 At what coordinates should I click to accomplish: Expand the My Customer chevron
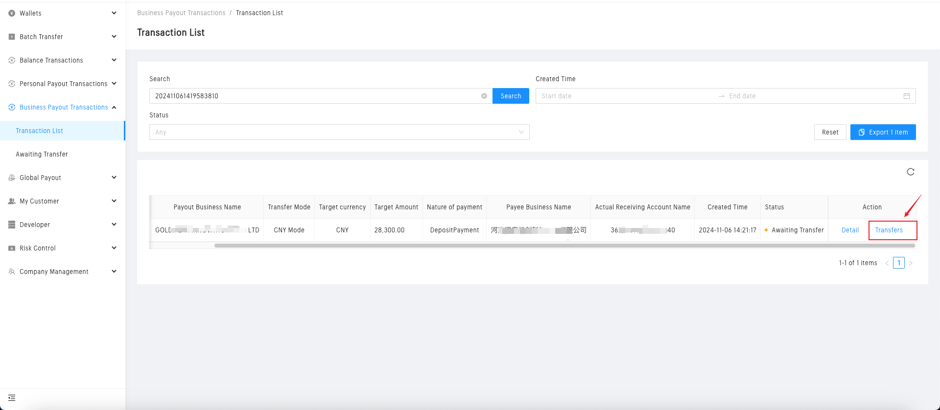(x=114, y=201)
